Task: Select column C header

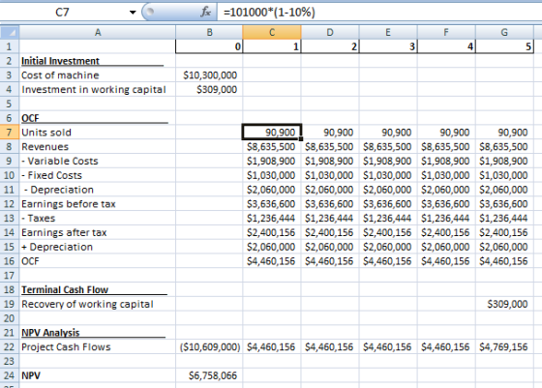Action: tap(272, 33)
